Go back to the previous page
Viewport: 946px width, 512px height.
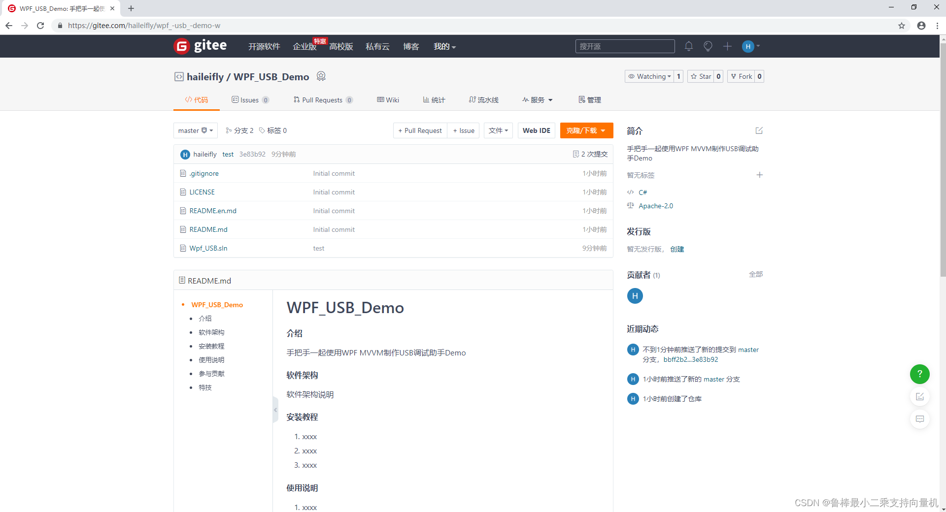pos(9,26)
